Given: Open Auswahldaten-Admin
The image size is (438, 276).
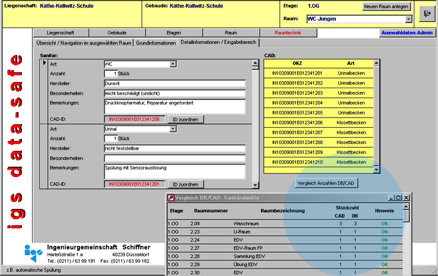Looking at the screenshot, I should click(407, 32).
